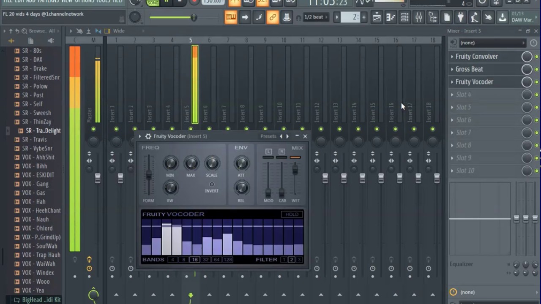Open Fruity Vocoder gear settings icon
Screen dimensions: 541x304
click(148, 136)
